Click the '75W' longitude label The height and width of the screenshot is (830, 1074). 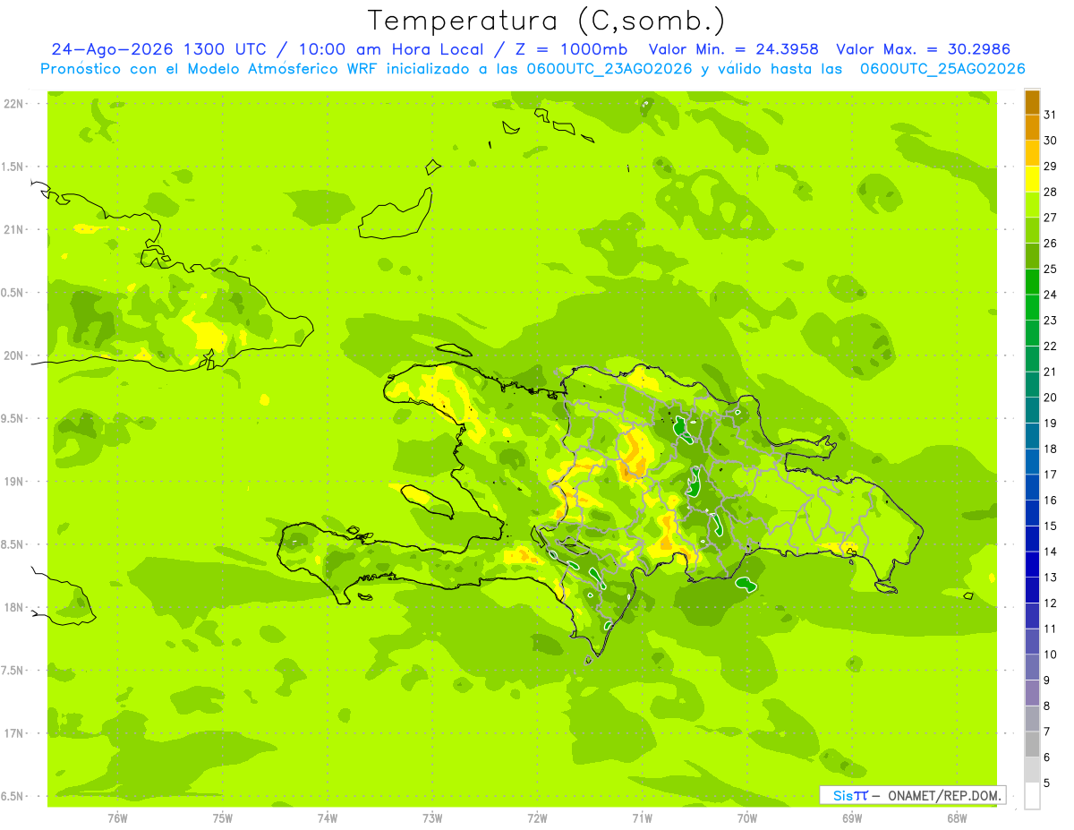click(x=223, y=818)
